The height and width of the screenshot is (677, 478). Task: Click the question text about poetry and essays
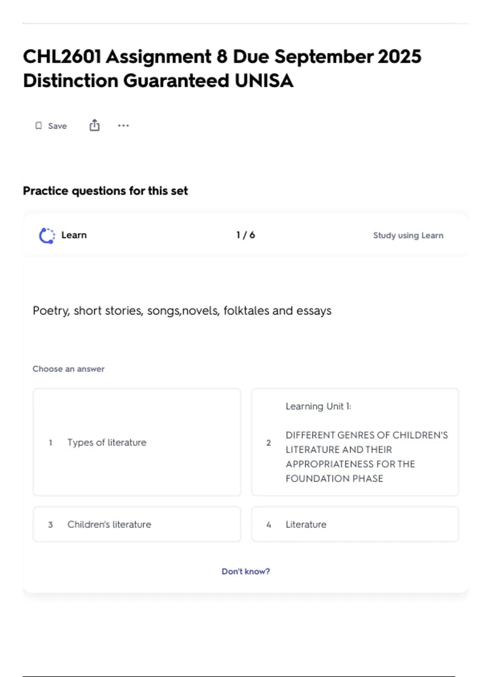tap(182, 311)
